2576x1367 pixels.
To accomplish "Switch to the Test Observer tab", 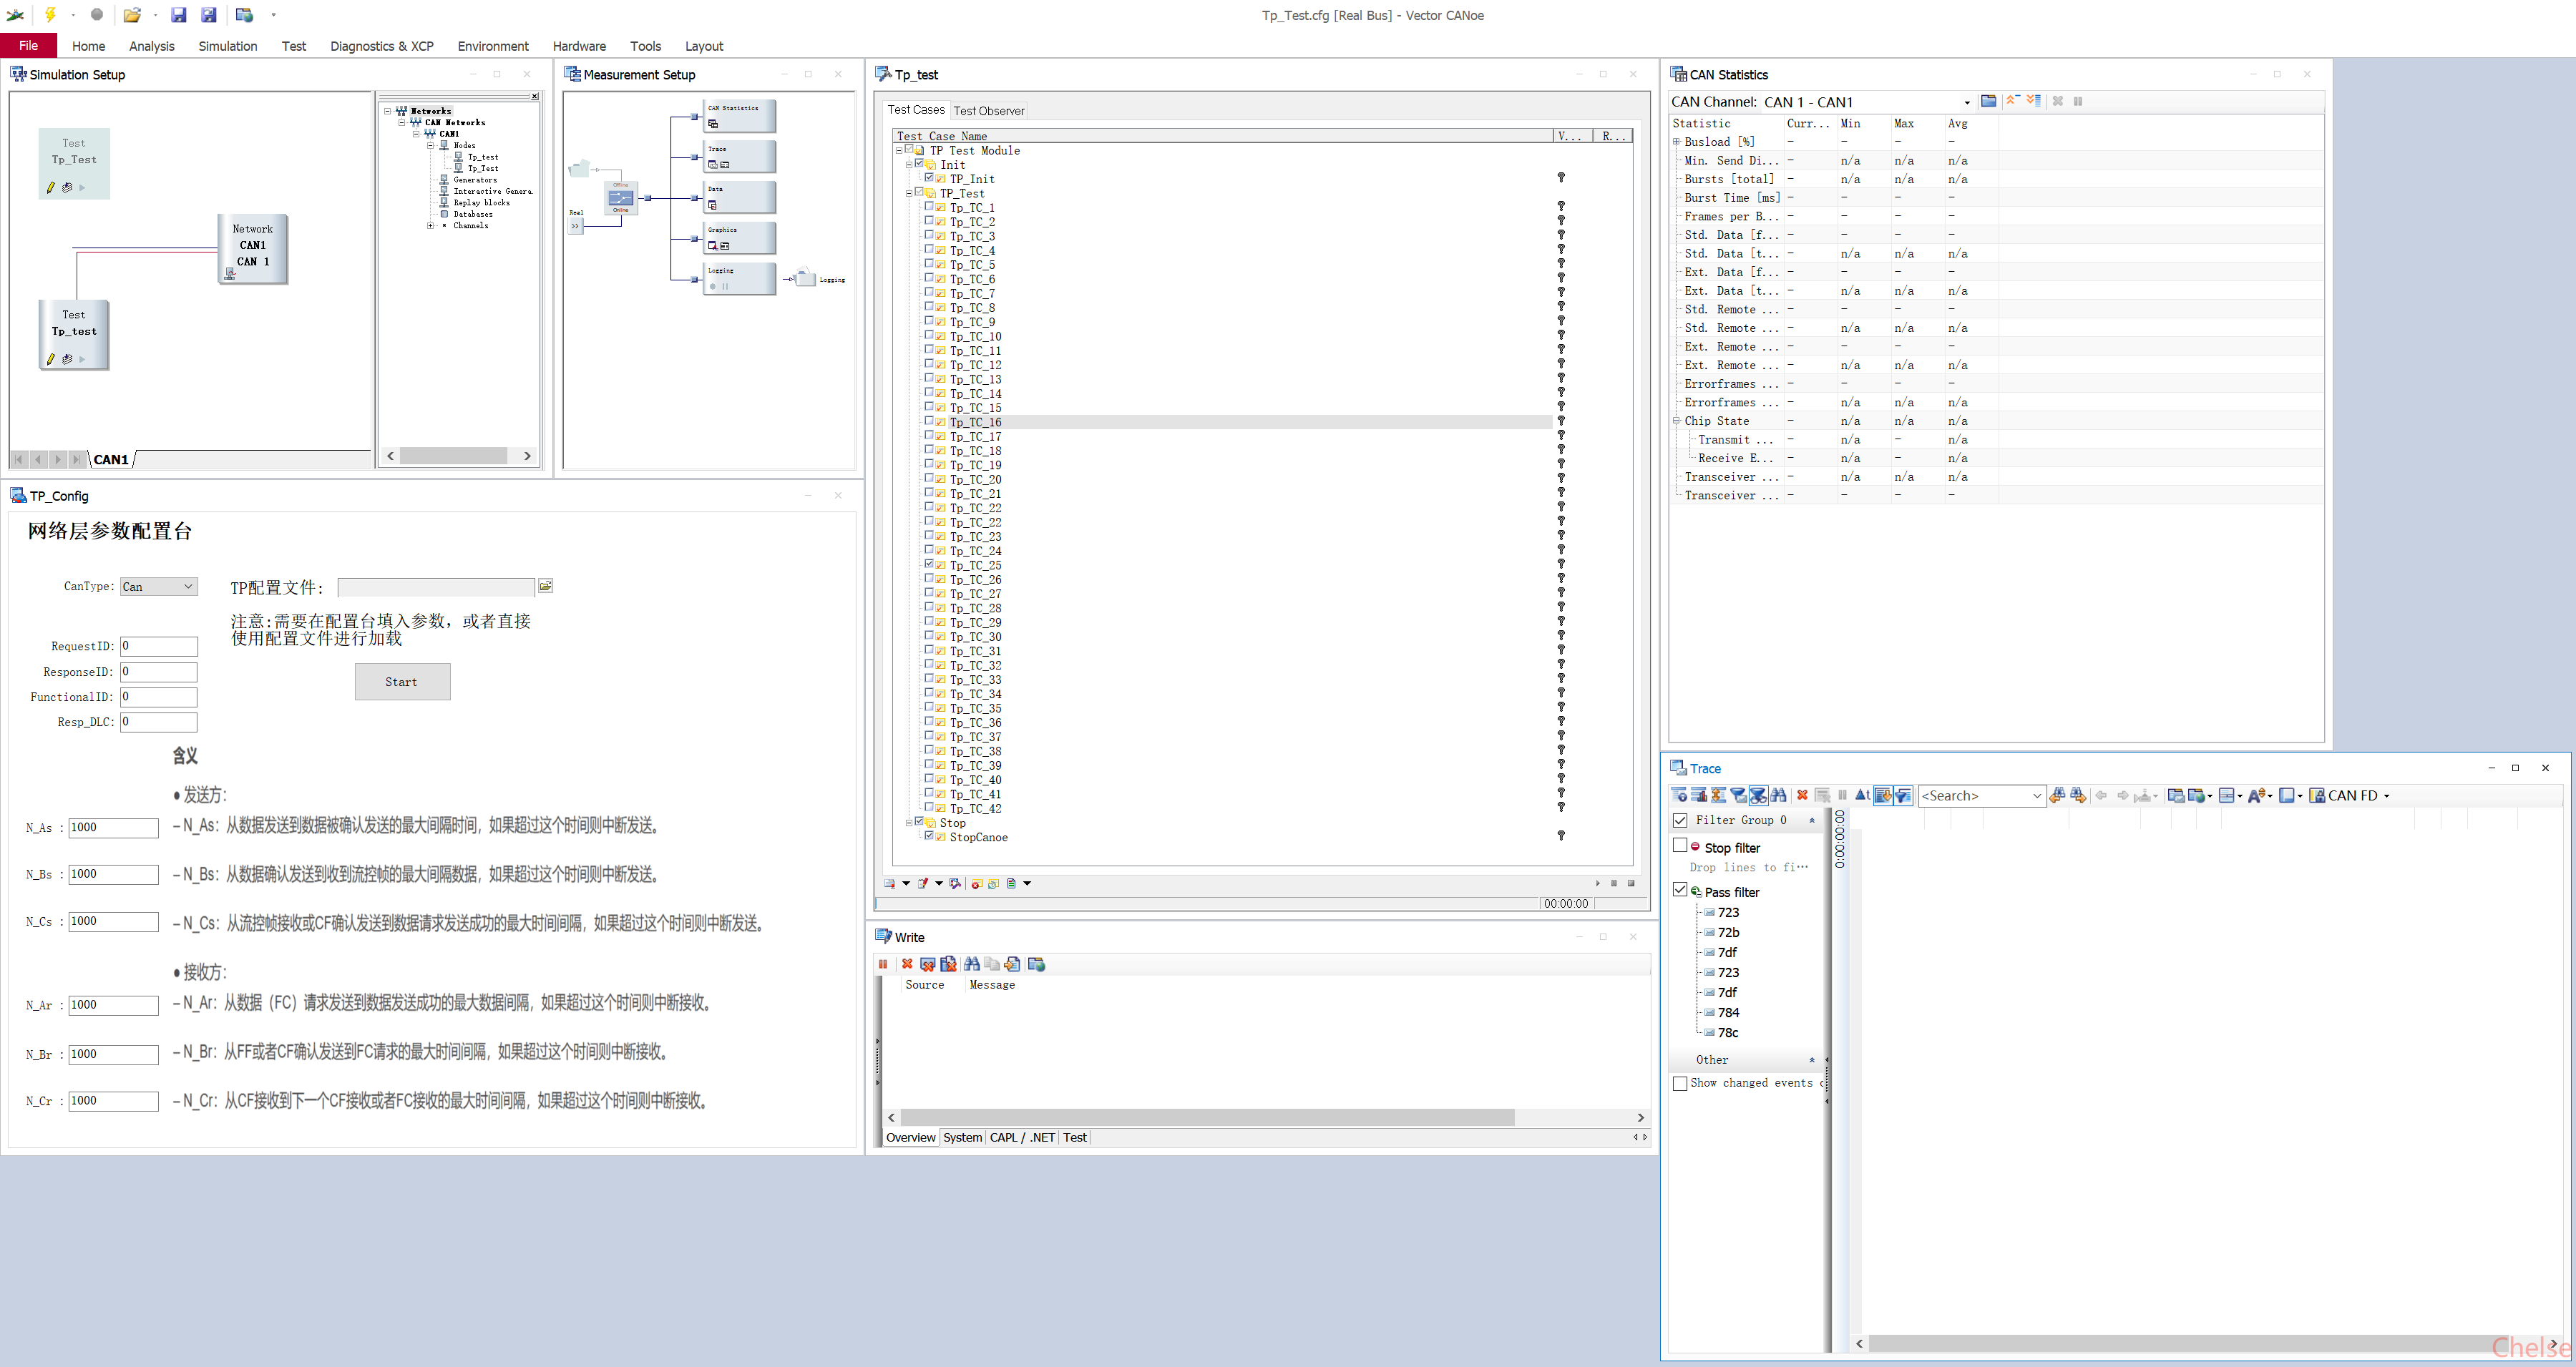I will point(988,111).
